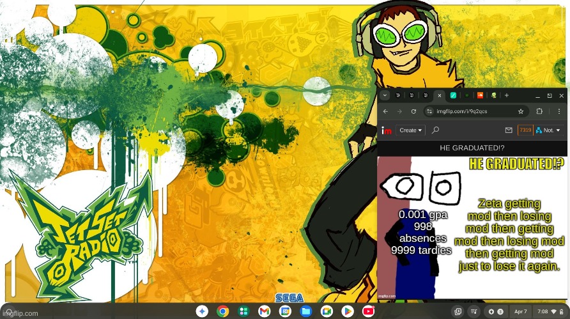Open Gmail from the shelf
570x319 pixels.
[265, 311]
